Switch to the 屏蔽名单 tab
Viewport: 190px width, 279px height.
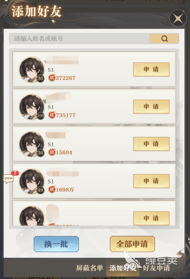90,268
